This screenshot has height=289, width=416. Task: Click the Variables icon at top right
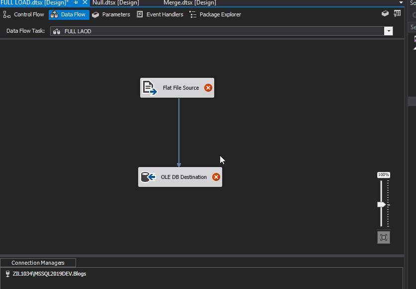[x=397, y=14]
